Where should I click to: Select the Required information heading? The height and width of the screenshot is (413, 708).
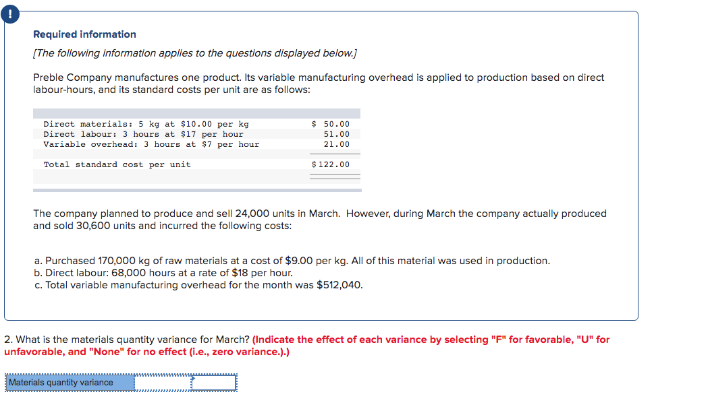point(84,34)
